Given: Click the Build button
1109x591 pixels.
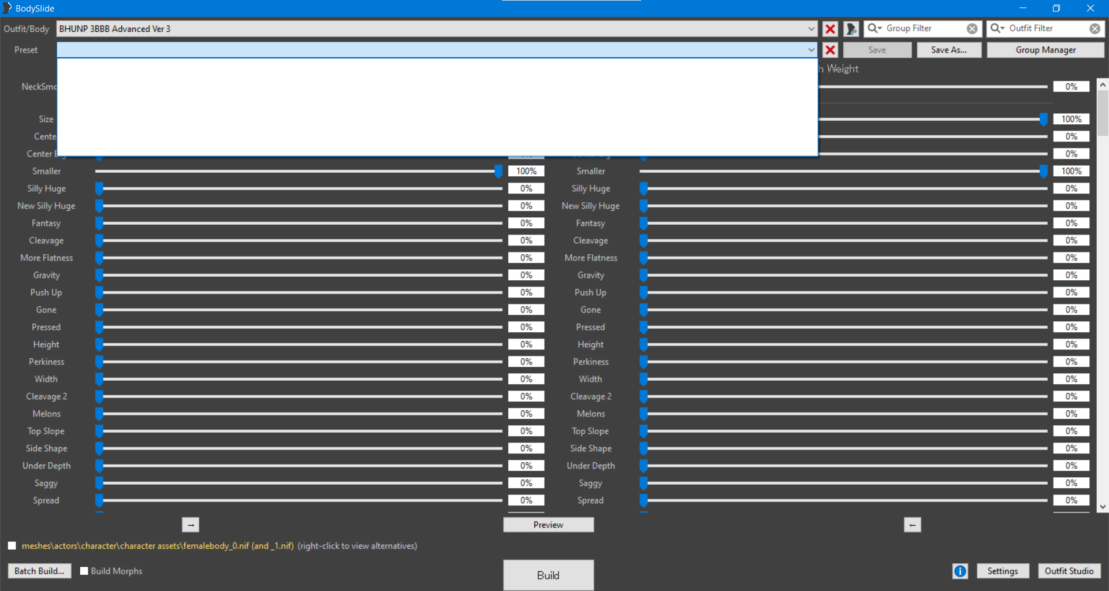Looking at the screenshot, I should click(548, 575).
